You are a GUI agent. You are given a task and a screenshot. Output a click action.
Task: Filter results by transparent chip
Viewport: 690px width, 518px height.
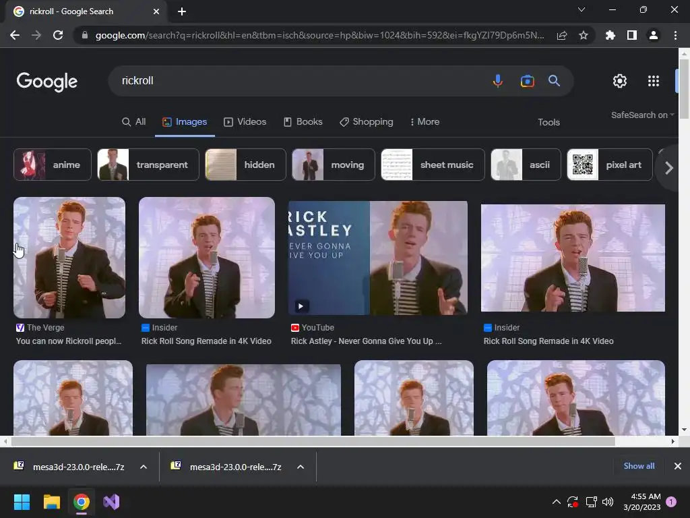click(x=148, y=165)
